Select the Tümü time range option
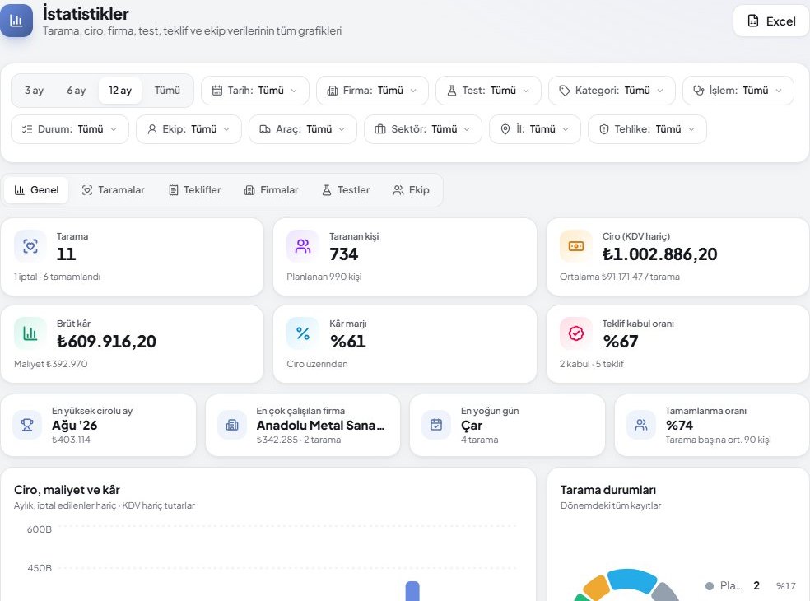810x601 pixels. tap(167, 91)
